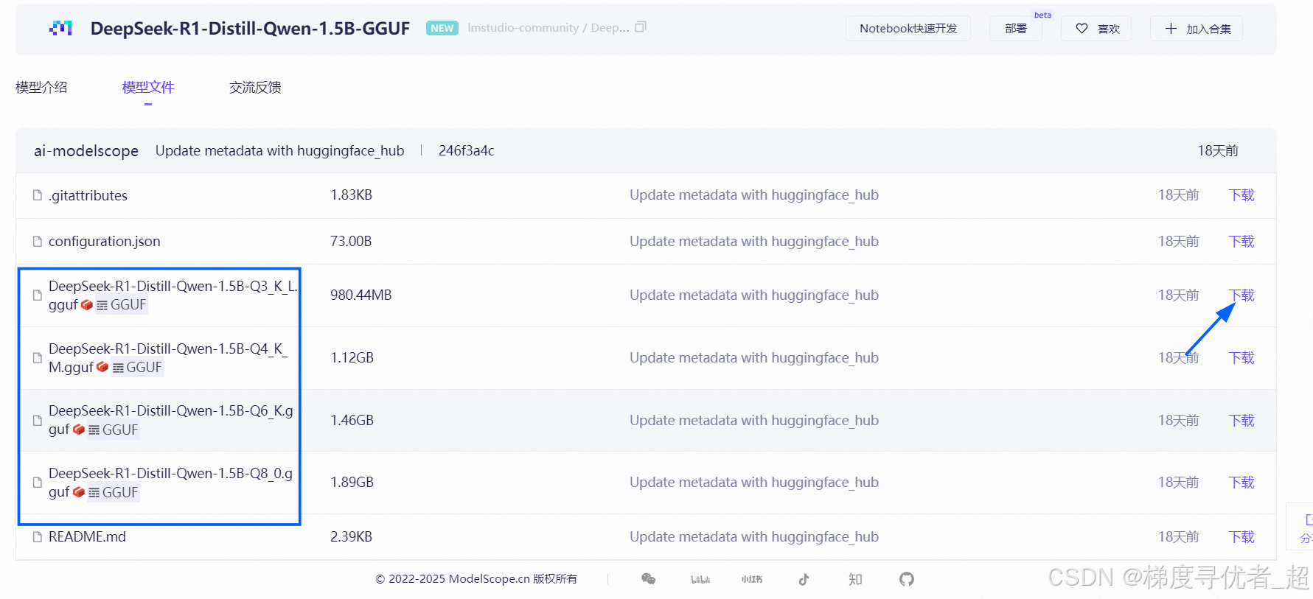This screenshot has height=599, width=1313.
Task: Open the GGUF metadata tag on the Q6_K file
Action: 114,430
